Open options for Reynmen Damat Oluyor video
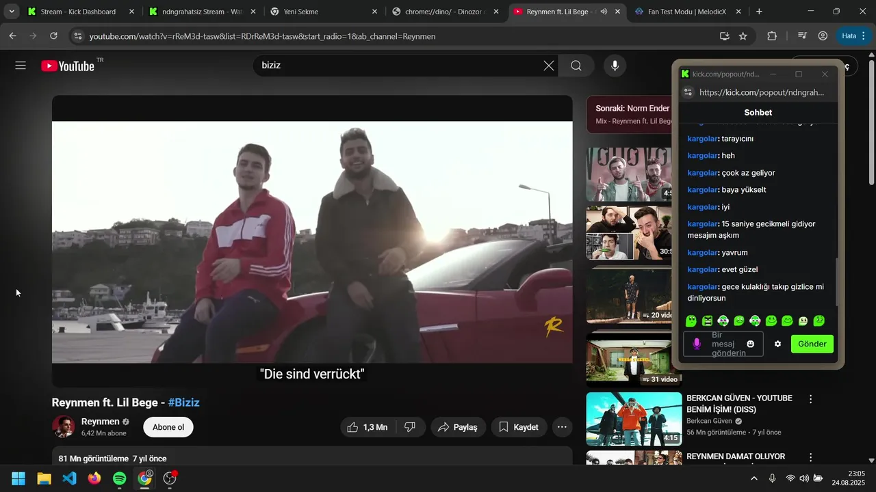876x492 pixels. [x=811, y=457]
